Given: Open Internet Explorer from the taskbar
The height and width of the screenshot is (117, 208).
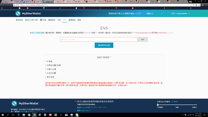Looking at the screenshot, I should click(x=40, y=115).
